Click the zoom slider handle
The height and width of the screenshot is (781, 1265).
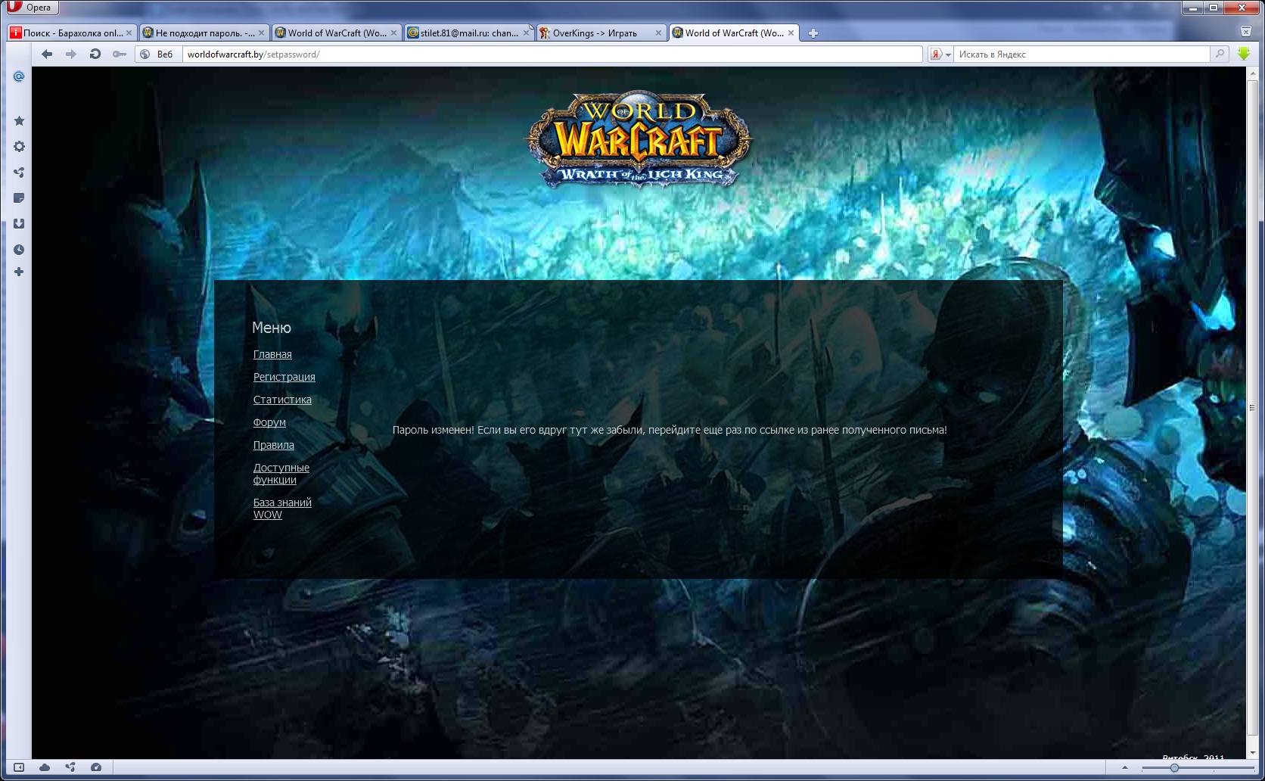click(1174, 768)
